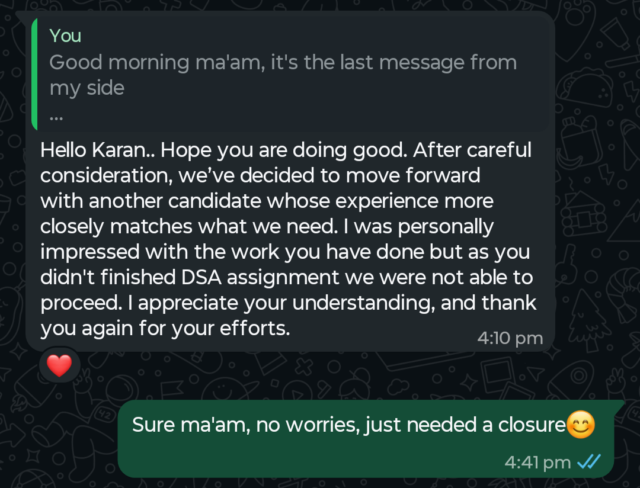
Task: Expand the ellipsis in the quoted message
Action: tap(56, 116)
